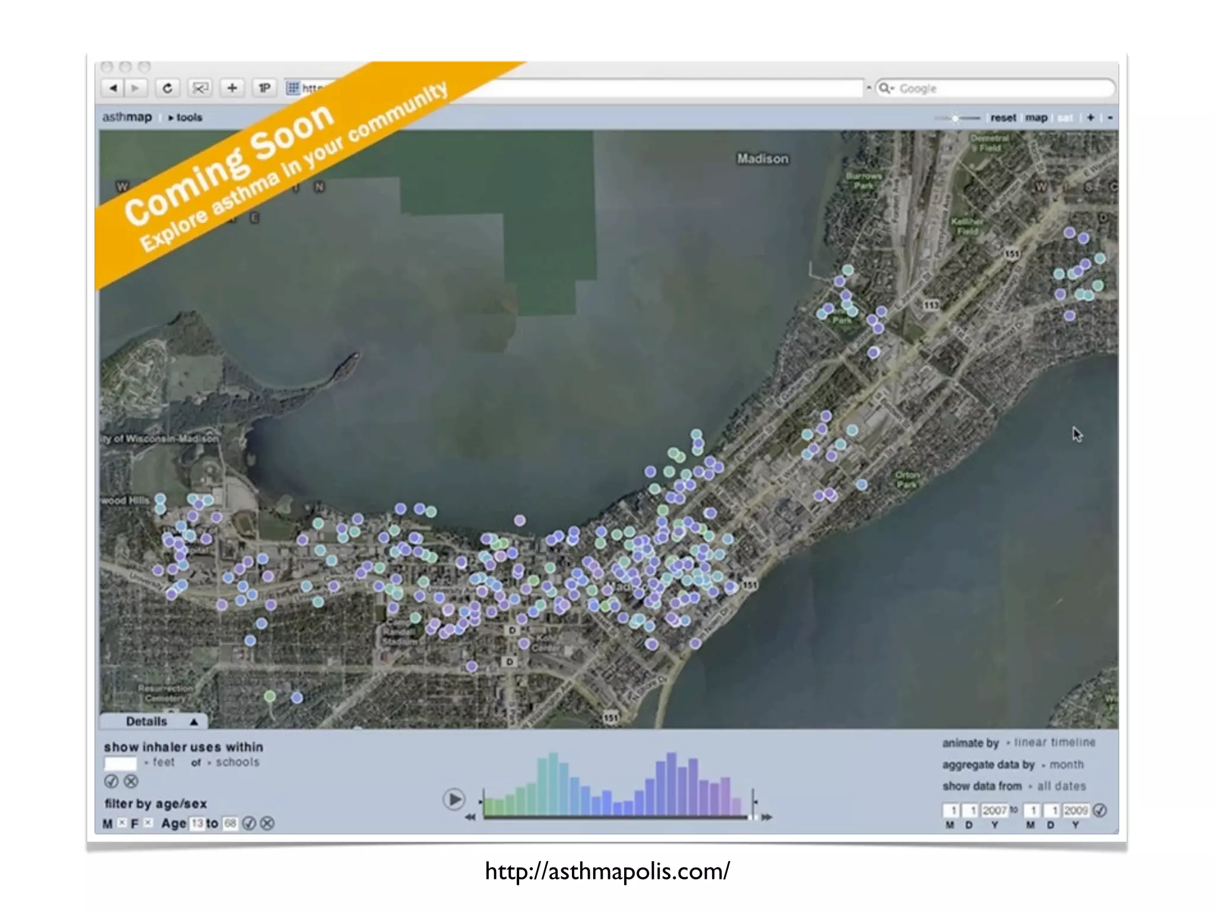1215x911 pixels.
Task: Expand the Details panel arrow
Action: tap(193, 722)
